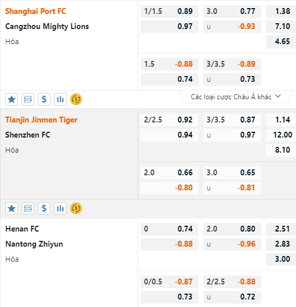The height and width of the screenshot is (307, 296).
Task: Expand Các loại cược Châu Á khác dropdown
Action: [x=236, y=97]
